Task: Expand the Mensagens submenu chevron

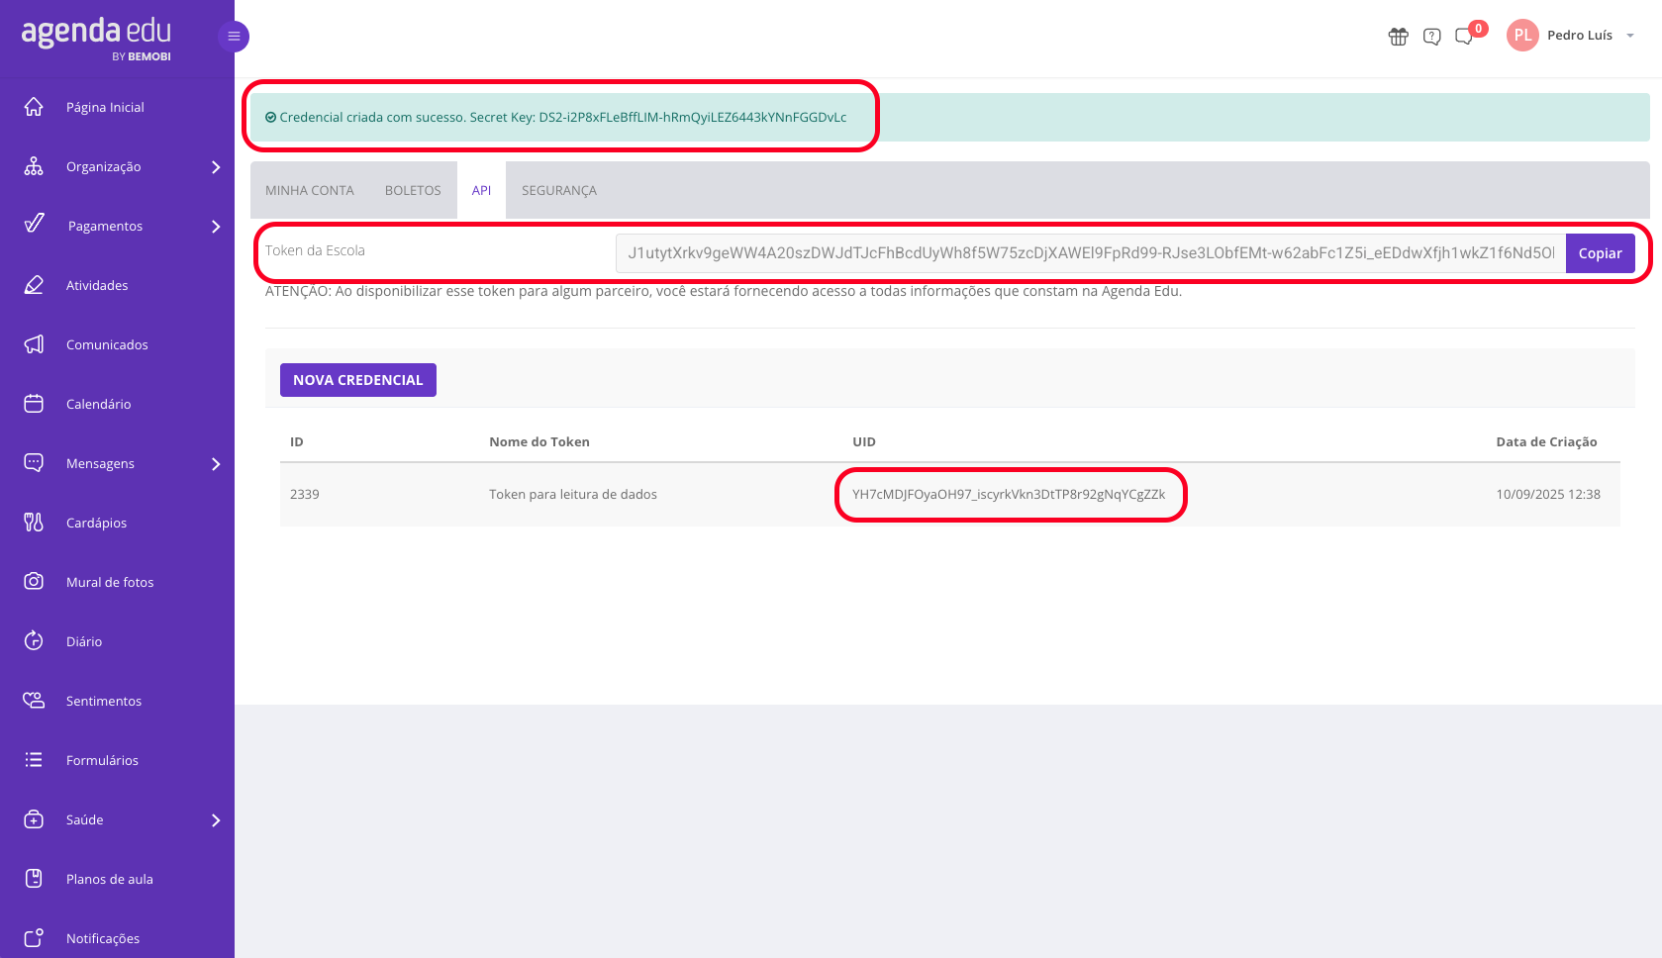Action: point(216,464)
